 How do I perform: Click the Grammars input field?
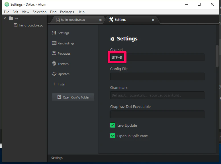pyautogui.click(x=157, y=95)
